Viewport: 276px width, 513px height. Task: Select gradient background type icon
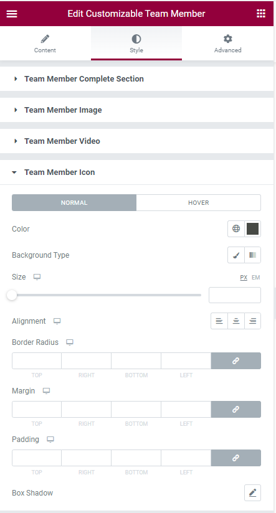pyautogui.click(x=252, y=255)
